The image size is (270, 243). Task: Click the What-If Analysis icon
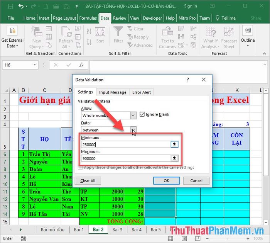pos(211,32)
